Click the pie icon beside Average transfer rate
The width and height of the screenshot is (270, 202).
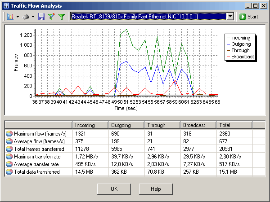coord(9,164)
